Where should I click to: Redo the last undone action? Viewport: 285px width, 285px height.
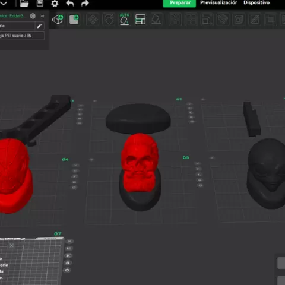point(85,4)
